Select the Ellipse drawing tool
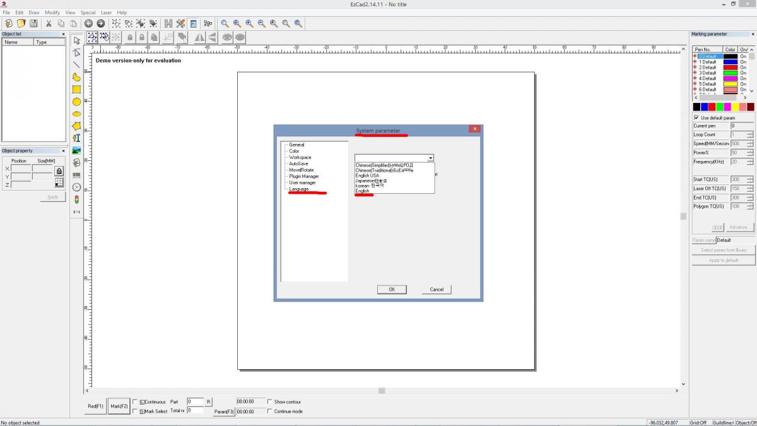 tap(77, 114)
